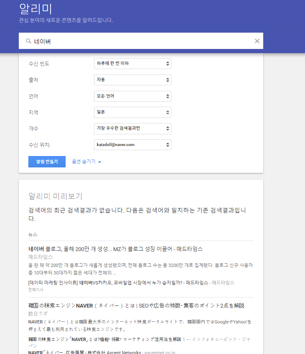305x354 pixels.
Task: Click the 전체기사 link
Action: (x=36, y=290)
